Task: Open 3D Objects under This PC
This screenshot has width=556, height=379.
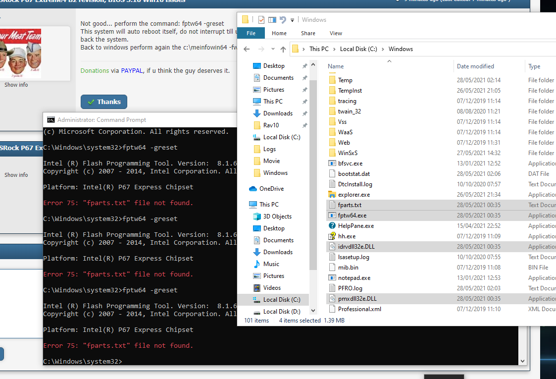Action: 277,217
